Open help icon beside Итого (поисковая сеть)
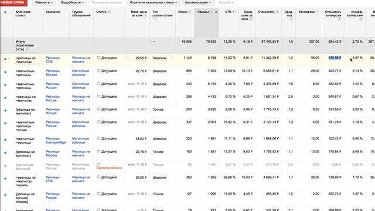Image resolution: width=375 pixels, height=211 pixels. (x=27, y=49)
